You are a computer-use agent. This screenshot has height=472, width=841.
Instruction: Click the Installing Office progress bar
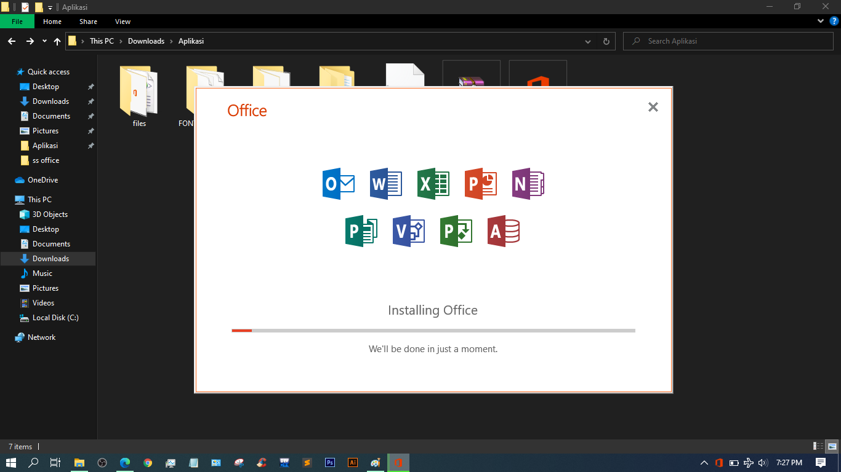click(x=433, y=331)
